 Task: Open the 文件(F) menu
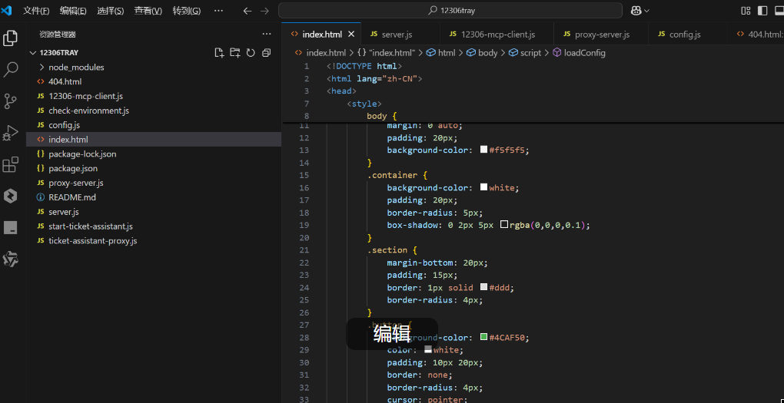click(36, 11)
